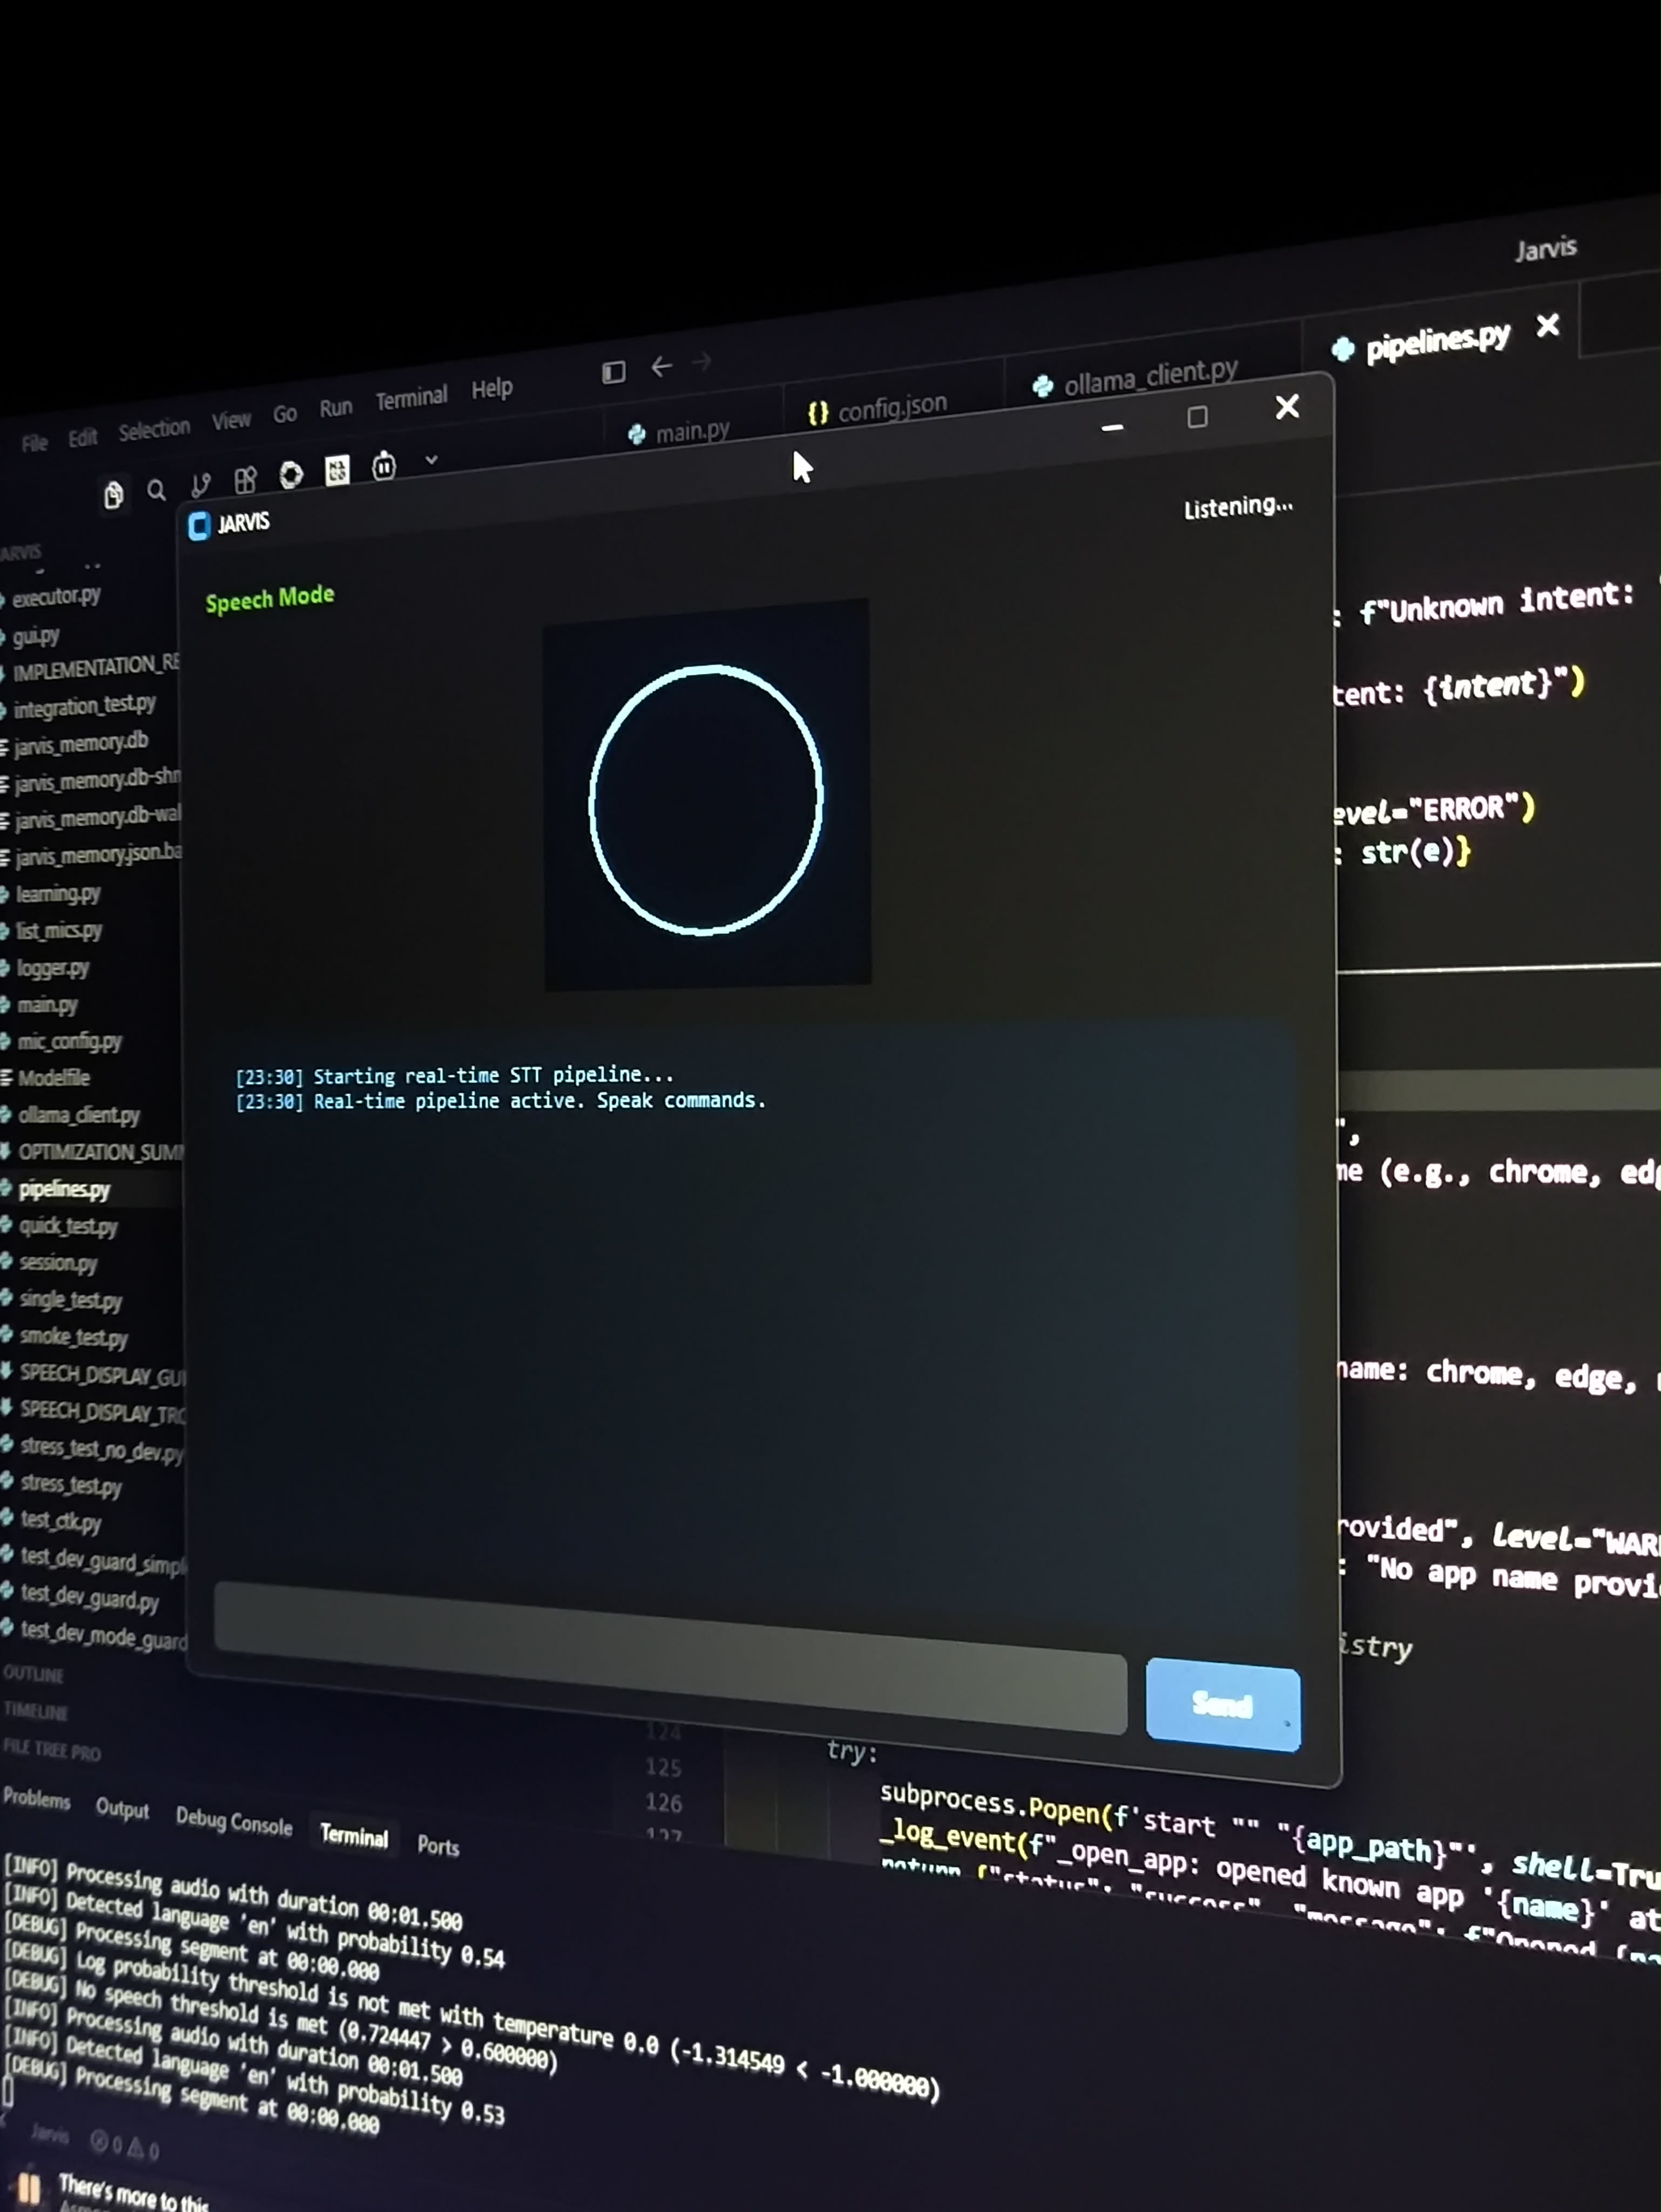The image size is (1661, 2212).
Task: Open the View menu
Action: pyautogui.click(x=231, y=420)
